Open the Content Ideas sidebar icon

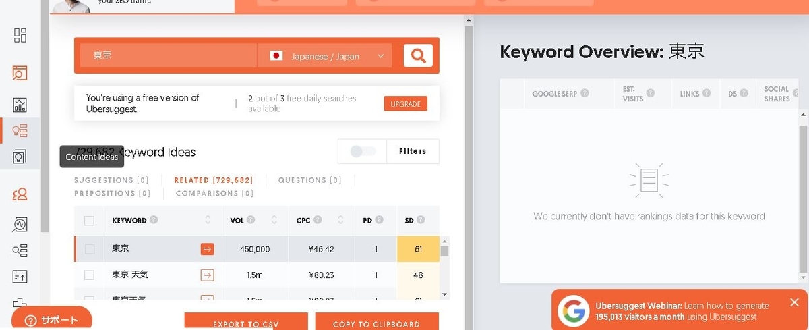pyautogui.click(x=20, y=157)
